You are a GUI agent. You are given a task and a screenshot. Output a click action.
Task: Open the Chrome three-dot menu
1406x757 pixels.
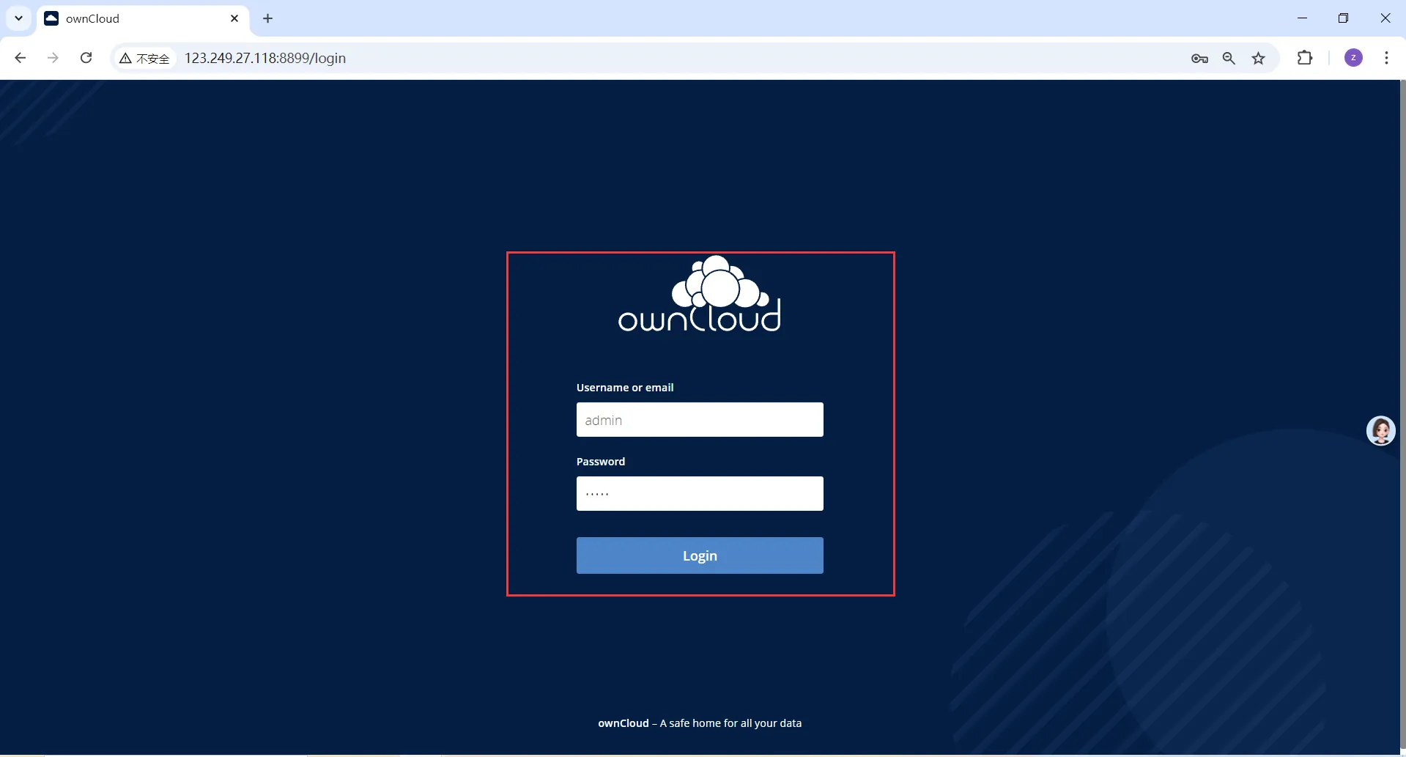coord(1386,58)
